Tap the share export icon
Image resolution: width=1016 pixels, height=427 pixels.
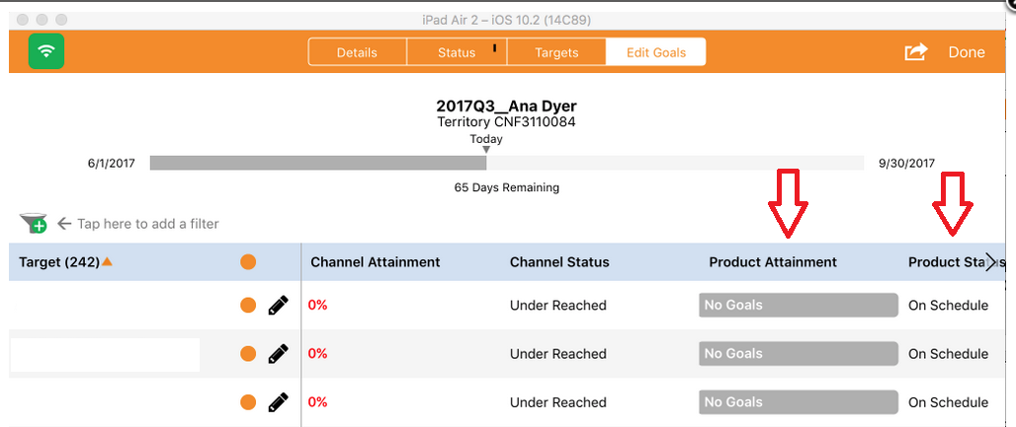click(916, 52)
